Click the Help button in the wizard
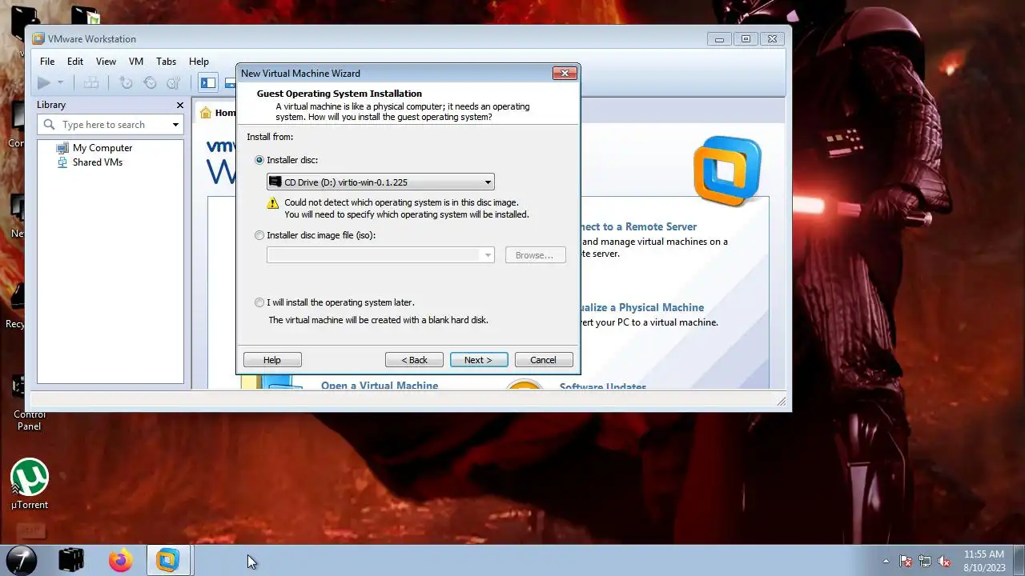This screenshot has width=1025, height=576. pos(272,360)
